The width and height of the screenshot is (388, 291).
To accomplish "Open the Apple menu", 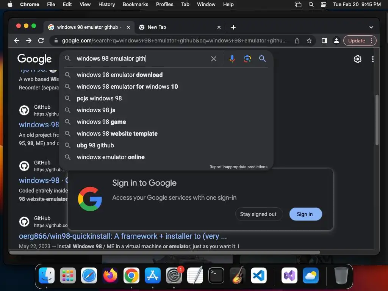I will click(x=10, y=5).
